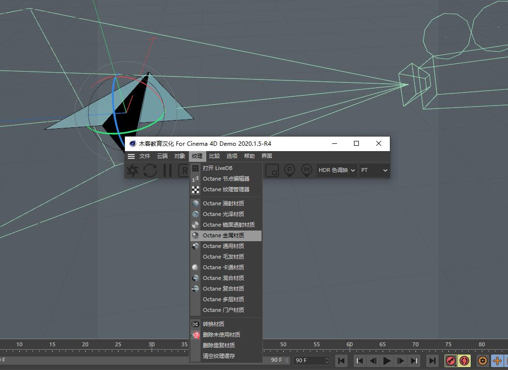Click the Octane material picker M icon
The image size is (508, 370).
tap(307, 170)
